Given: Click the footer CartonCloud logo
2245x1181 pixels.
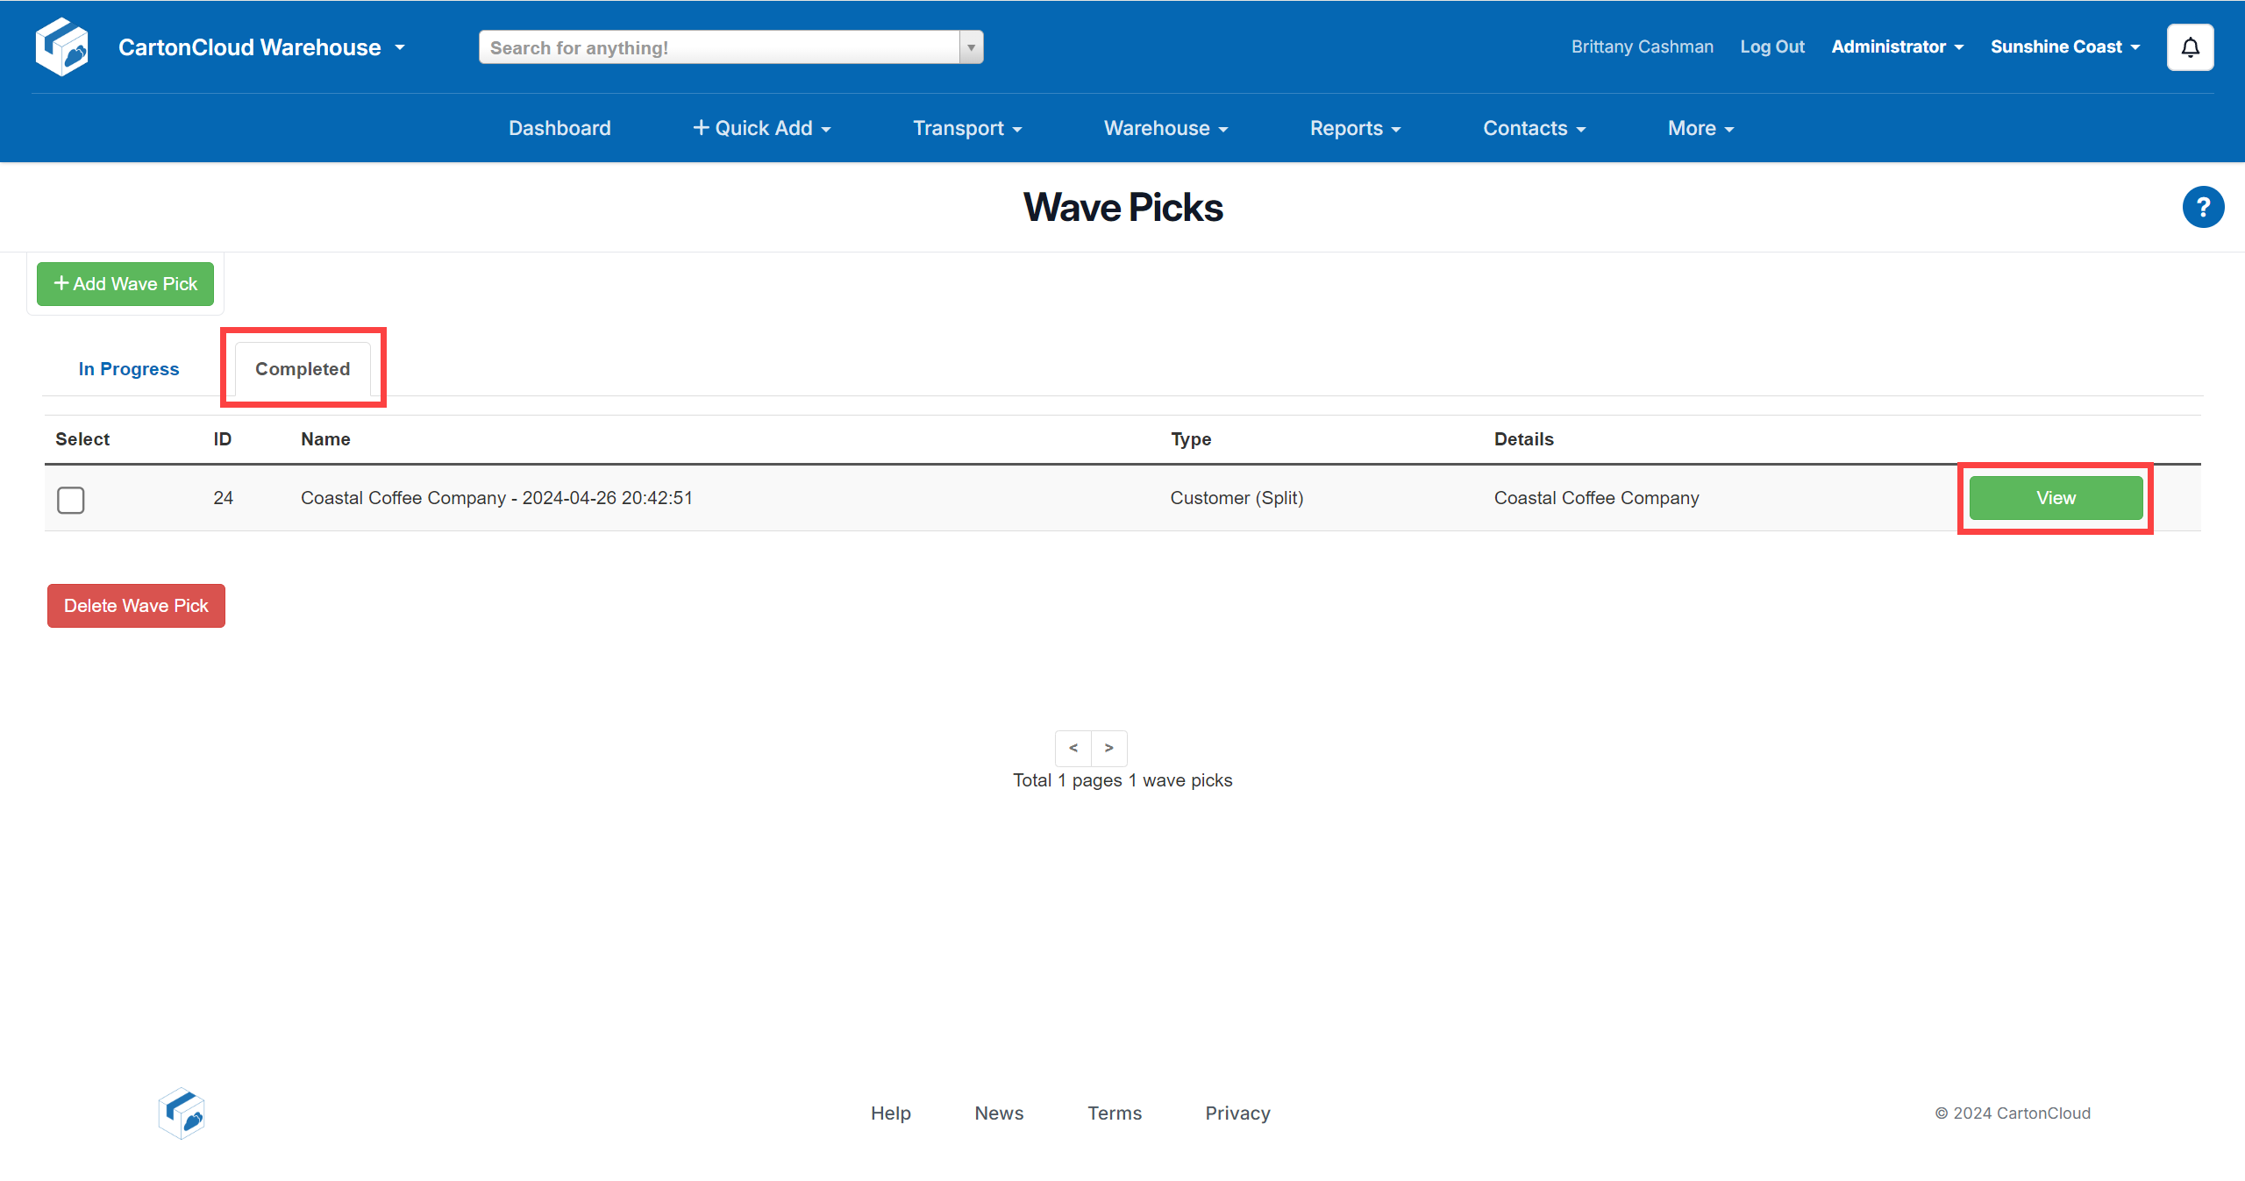Looking at the screenshot, I should pos(182,1113).
